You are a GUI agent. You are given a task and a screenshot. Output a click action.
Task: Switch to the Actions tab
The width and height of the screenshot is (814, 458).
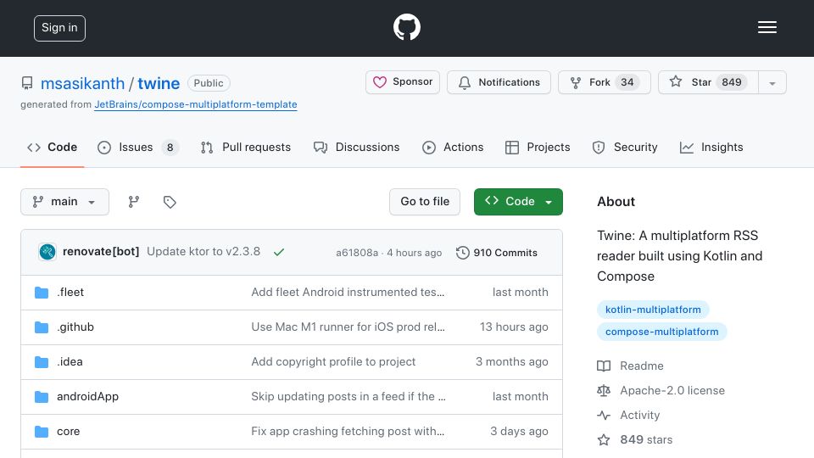pyautogui.click(x=453, y=148)
